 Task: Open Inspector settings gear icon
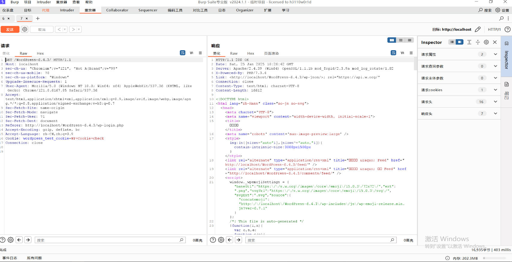(x=486, y=42)
